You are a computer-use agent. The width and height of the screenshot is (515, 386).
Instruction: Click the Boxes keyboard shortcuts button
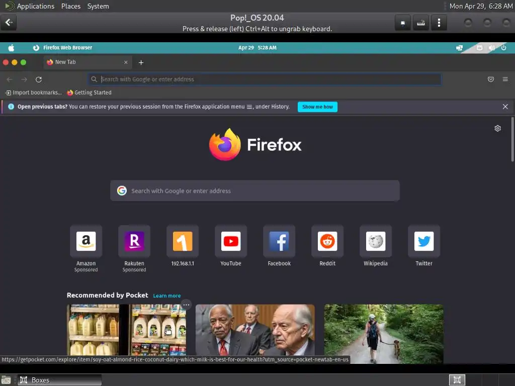pyautogui.click(x=421, y=23)
